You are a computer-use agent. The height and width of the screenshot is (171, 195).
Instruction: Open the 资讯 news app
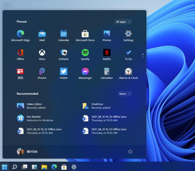[20, 74]
